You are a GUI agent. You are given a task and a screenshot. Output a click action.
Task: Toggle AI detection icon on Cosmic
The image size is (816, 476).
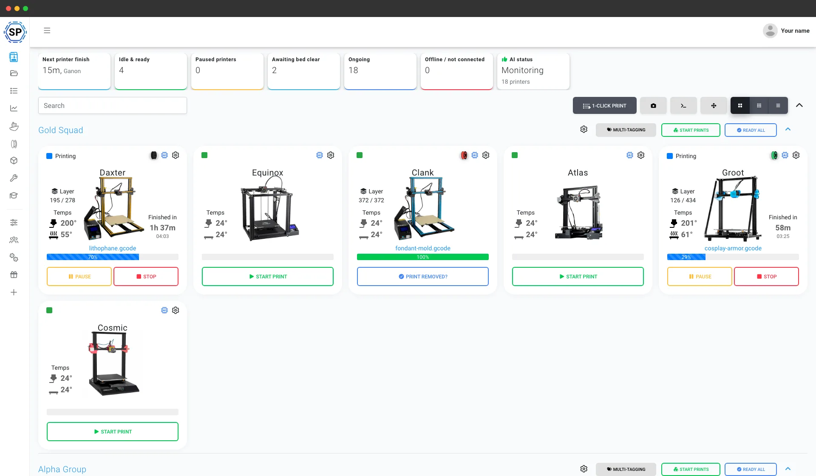164,310
